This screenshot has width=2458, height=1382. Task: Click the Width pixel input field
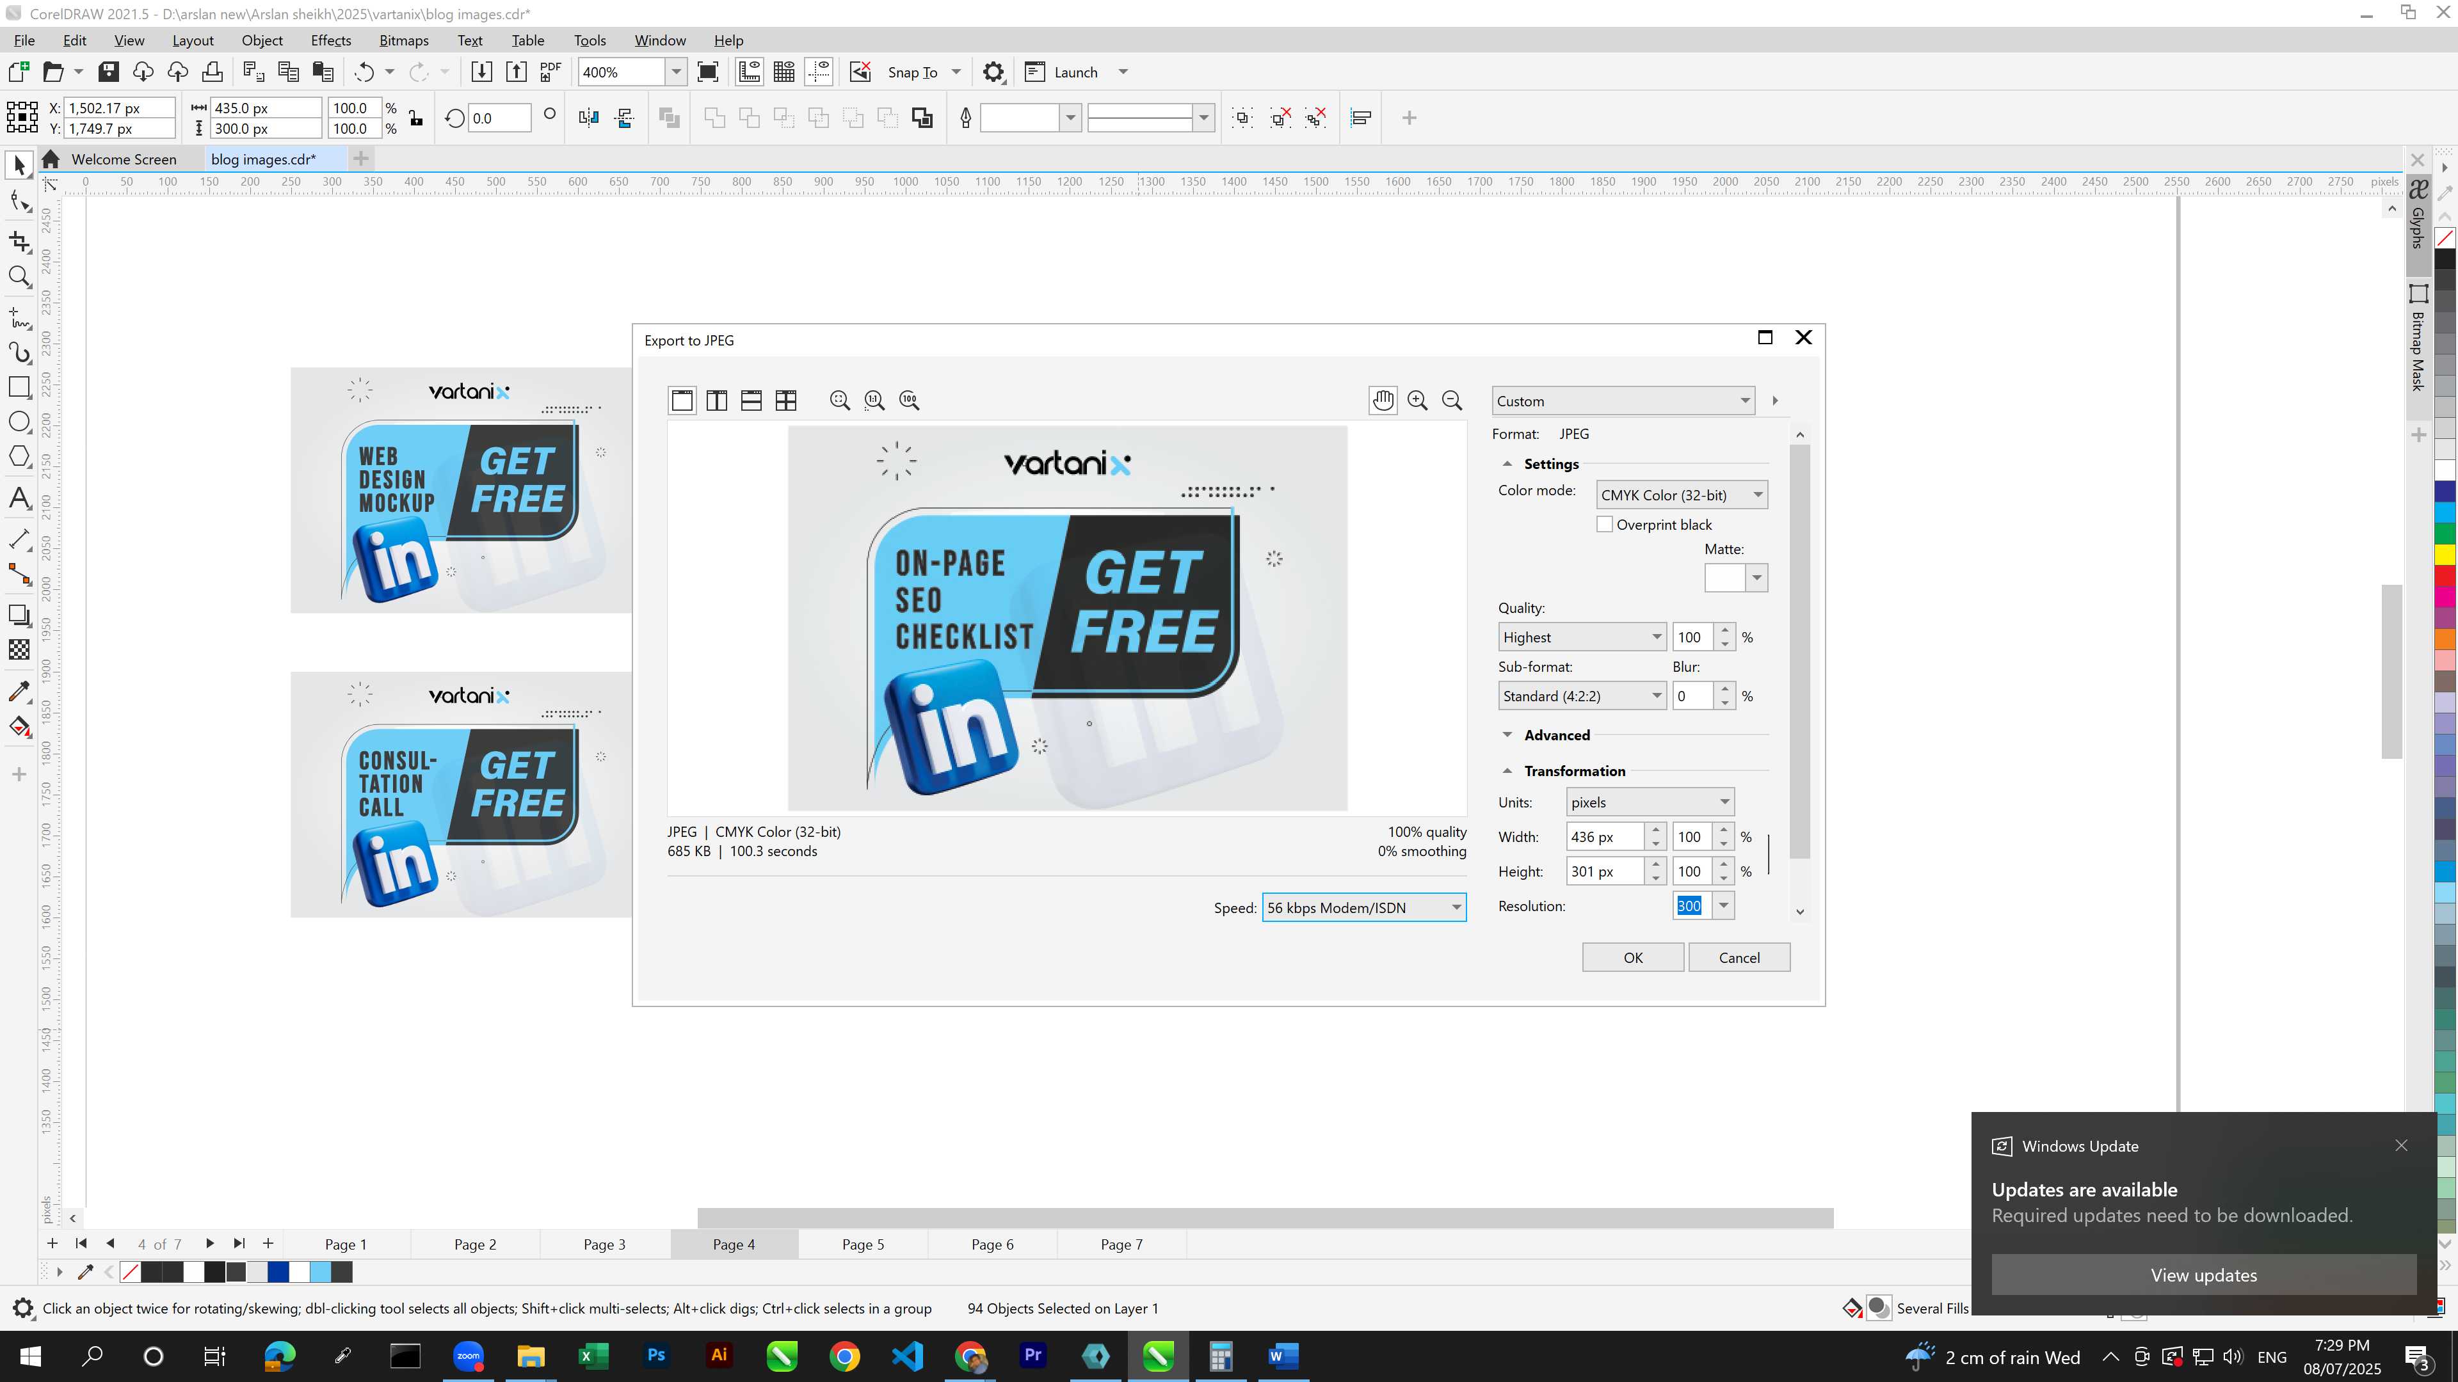pyautogui.click(x=1606, y=838)
